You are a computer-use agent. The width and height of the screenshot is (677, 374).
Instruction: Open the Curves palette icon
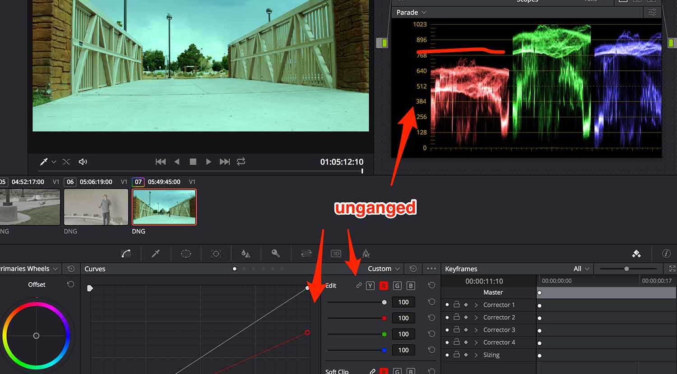126,254
